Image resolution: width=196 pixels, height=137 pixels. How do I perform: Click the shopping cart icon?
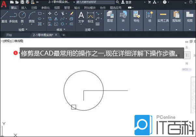149,2
